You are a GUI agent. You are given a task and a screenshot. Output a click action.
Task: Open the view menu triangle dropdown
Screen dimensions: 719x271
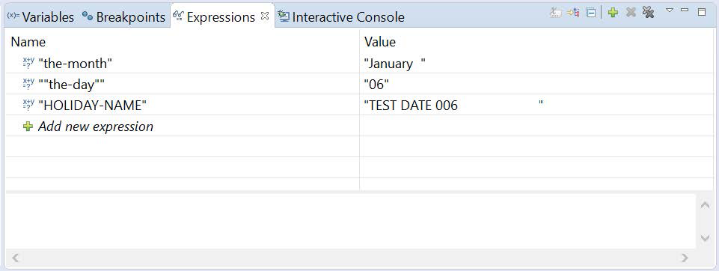[x=670, y=10]
